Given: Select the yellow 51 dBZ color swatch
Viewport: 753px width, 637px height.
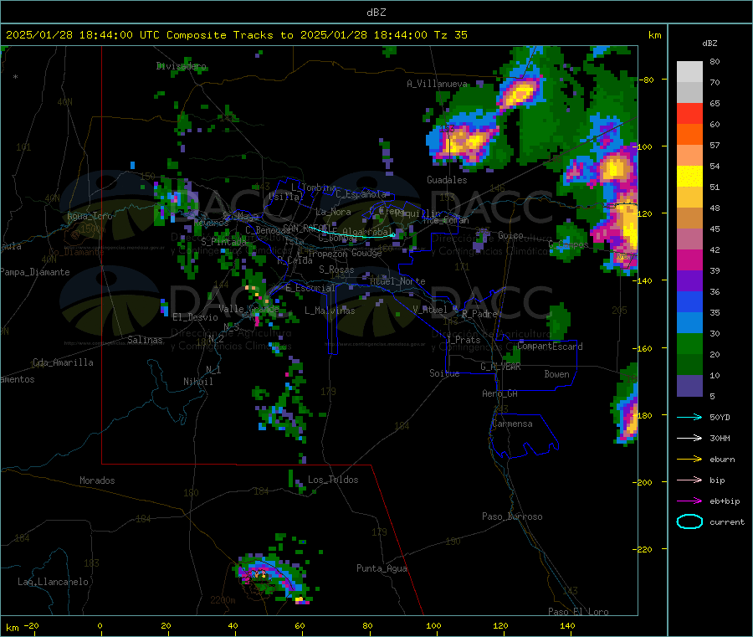Looking at the screenshot, I should [x=689, y=177].
